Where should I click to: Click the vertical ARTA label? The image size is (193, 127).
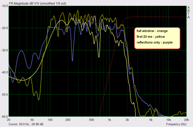pos(188,13)
